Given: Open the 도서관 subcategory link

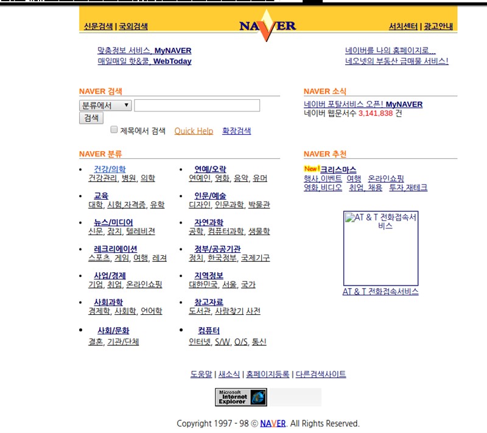Looking at the screenshot, I should pos(200,311).
